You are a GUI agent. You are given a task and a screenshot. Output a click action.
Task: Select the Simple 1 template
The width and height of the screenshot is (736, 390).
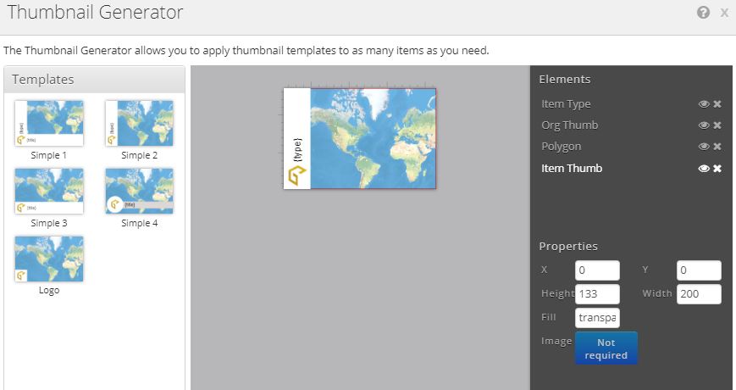pyautogui.click(x=49, y=124)
